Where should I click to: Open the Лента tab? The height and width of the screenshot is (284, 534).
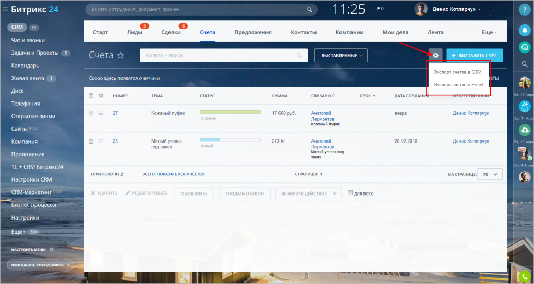(x=435, y=32)
